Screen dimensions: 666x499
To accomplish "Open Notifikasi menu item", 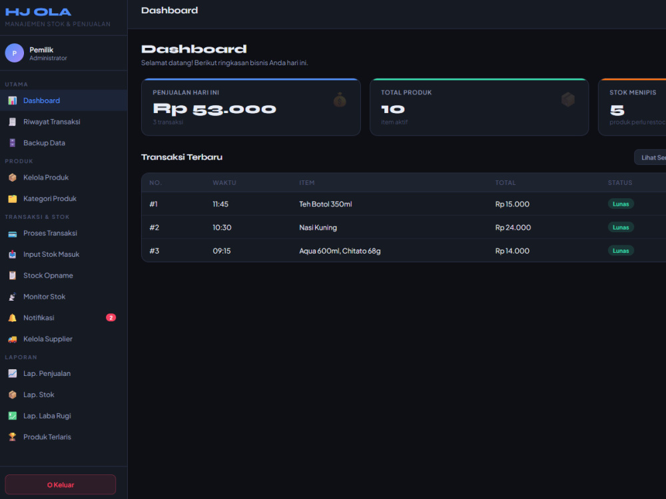I will tap(64, 318).
